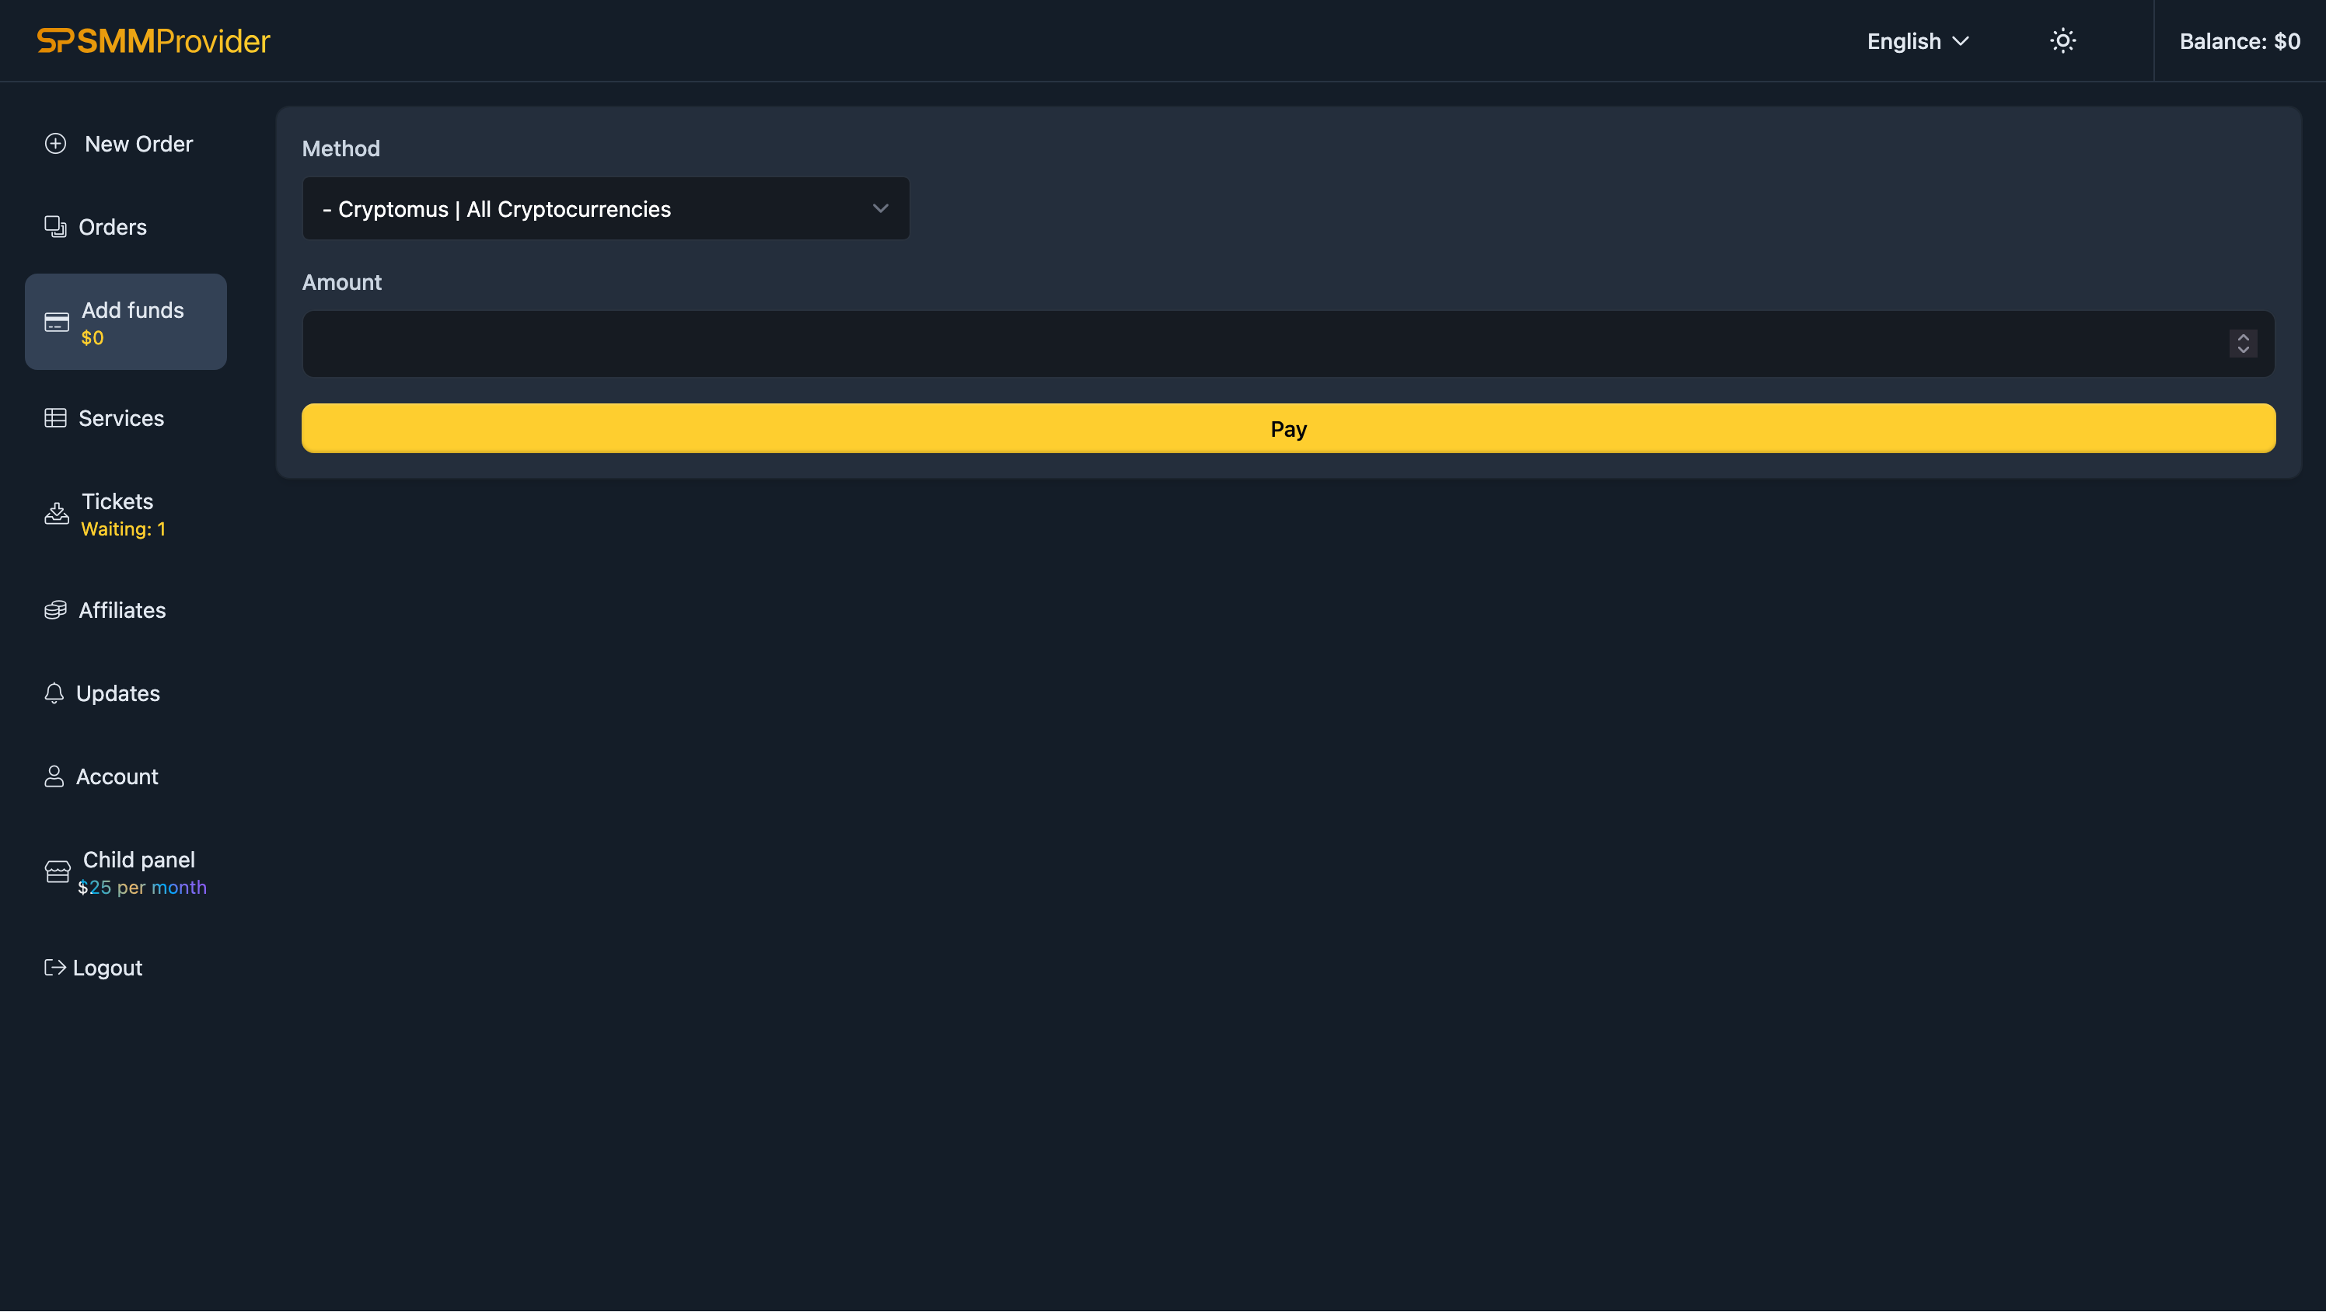This screenshot has width=2326, height=1312.
Task: Click the Updates bell icon
Action: point(54,693)
